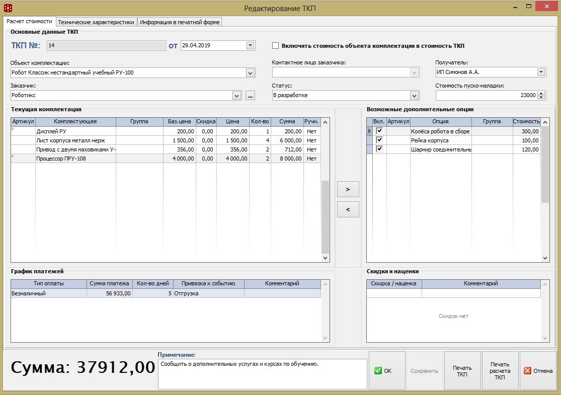Click the 6 000,00 sum cell
Image resolution: width=561 pixels, height=395 pixels.
point(287,140)
